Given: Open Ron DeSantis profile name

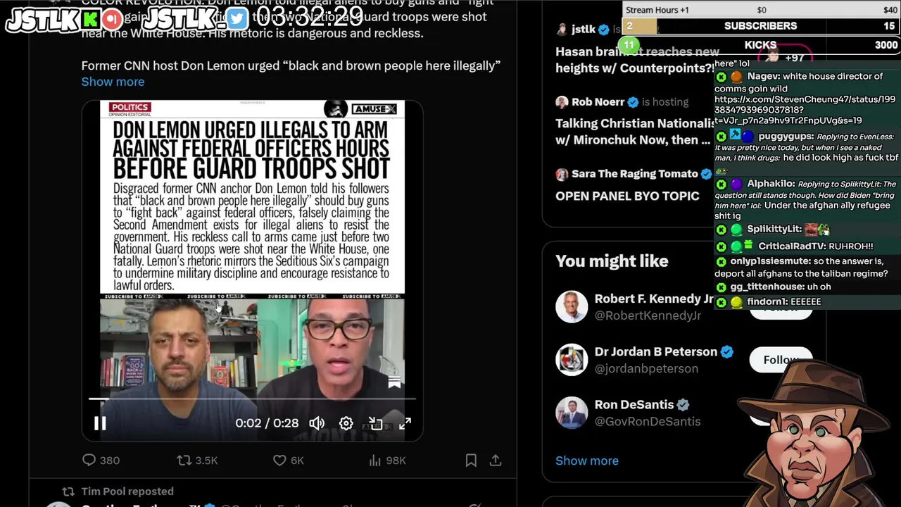Looking at the screenshot, I should coord(634,404).
